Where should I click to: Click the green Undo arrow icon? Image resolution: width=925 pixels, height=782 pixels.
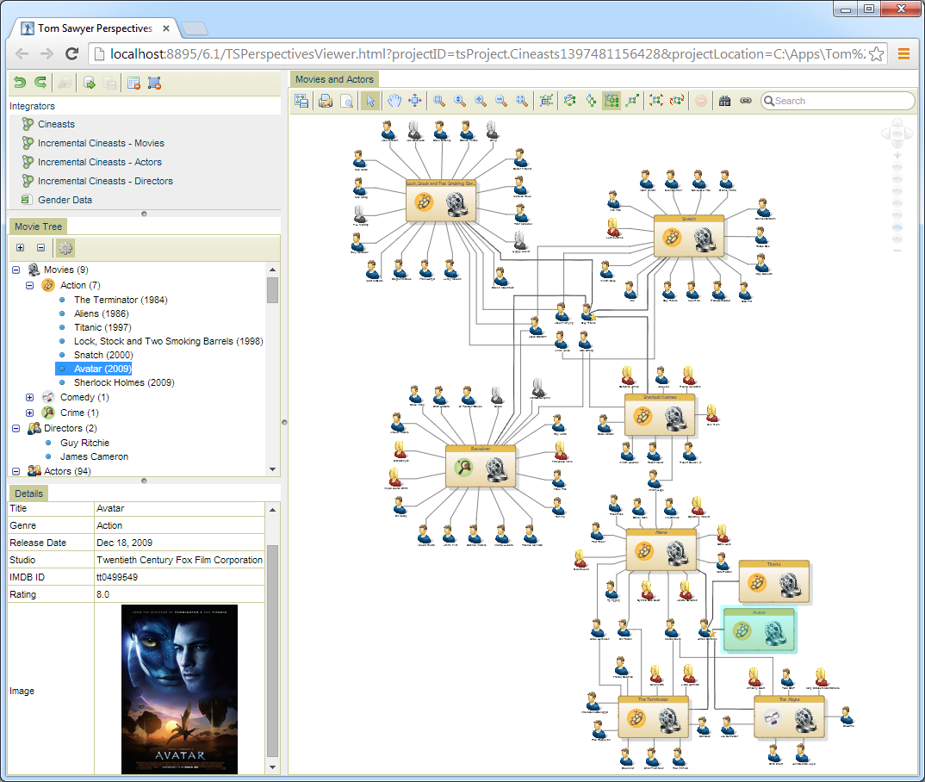point(20,83)
